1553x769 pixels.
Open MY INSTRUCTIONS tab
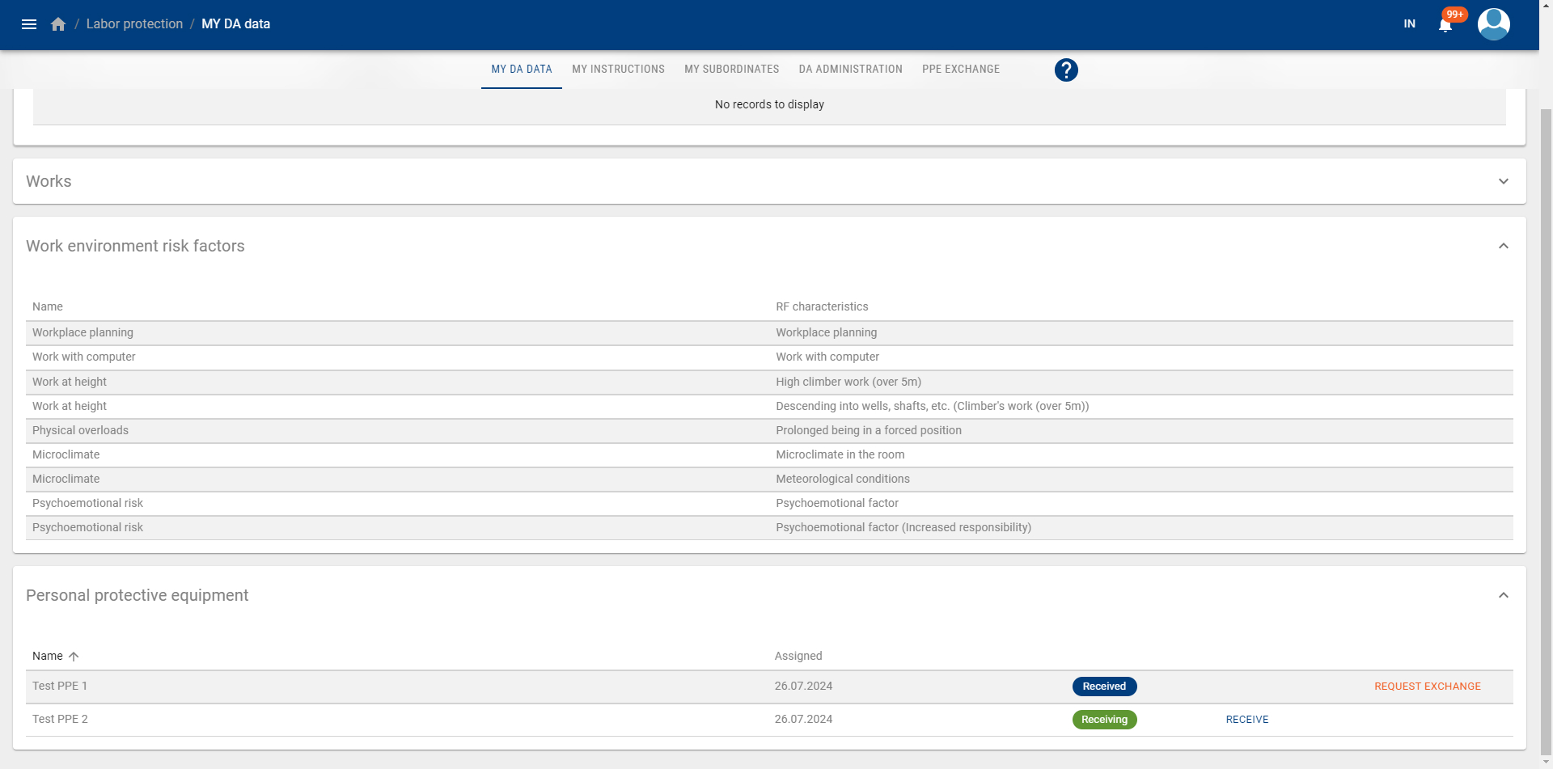point(618,70)
